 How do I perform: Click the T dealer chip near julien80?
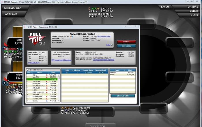pyautogui.click(x=5, y=83)
